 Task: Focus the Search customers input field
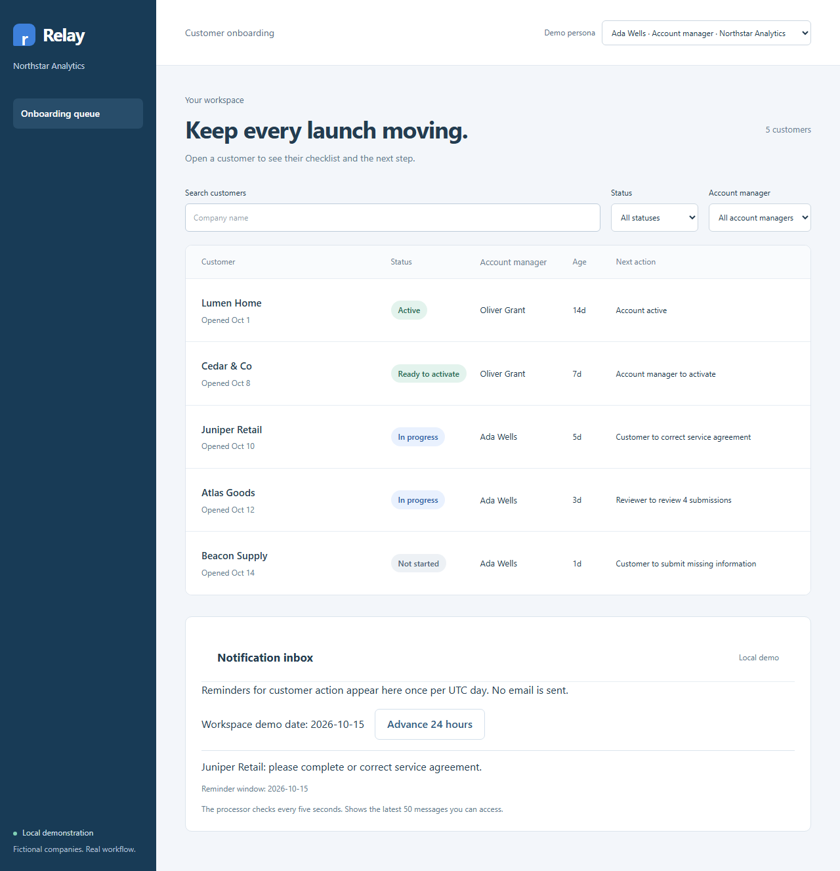click(392, 218)
